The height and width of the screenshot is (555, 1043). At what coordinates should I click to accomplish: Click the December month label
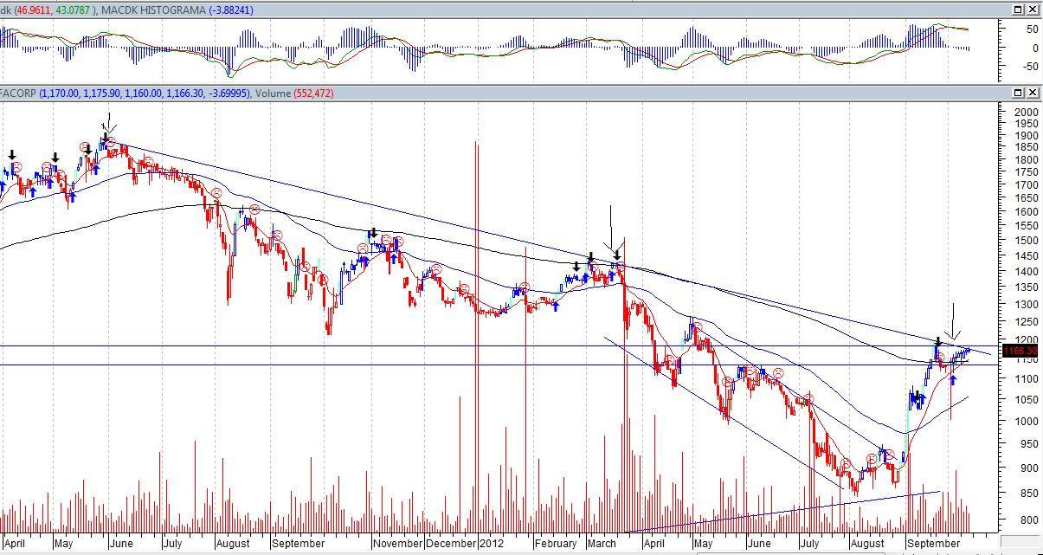pyautogui.click(x=451, y=544)
